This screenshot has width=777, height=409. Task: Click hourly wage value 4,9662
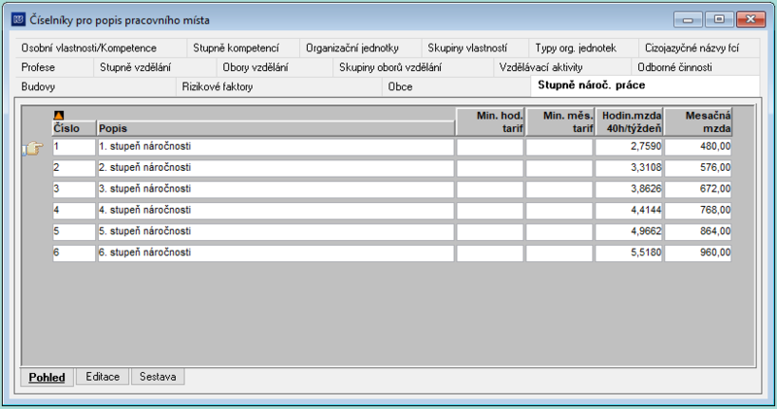tap(628, 232)
